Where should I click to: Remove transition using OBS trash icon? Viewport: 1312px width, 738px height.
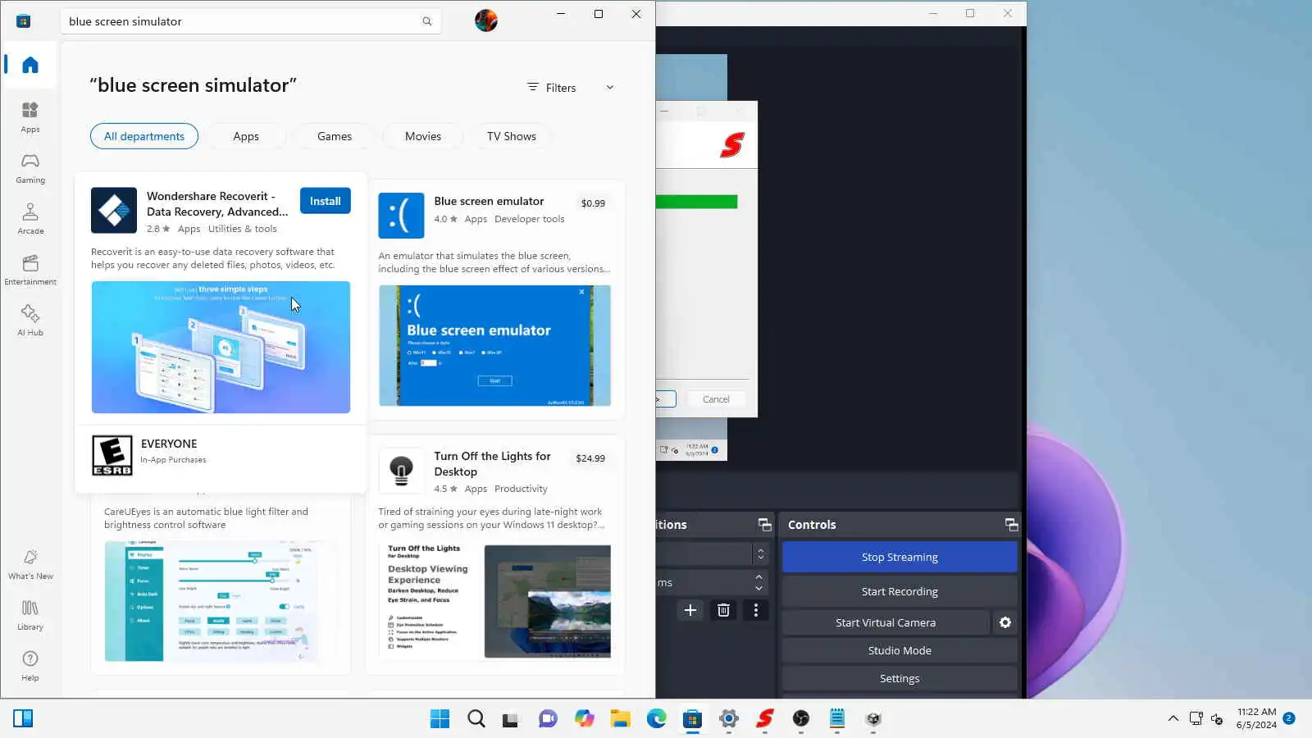723,610
